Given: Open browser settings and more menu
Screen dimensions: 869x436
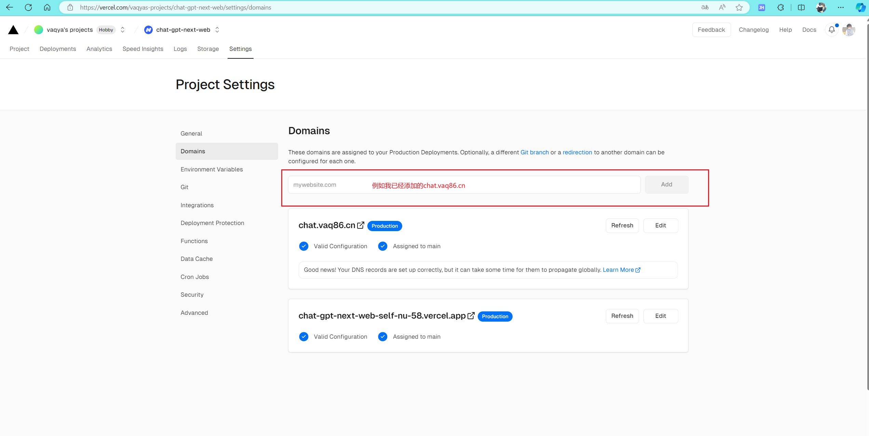Looking at the screenshot, I should coord(841,7).
